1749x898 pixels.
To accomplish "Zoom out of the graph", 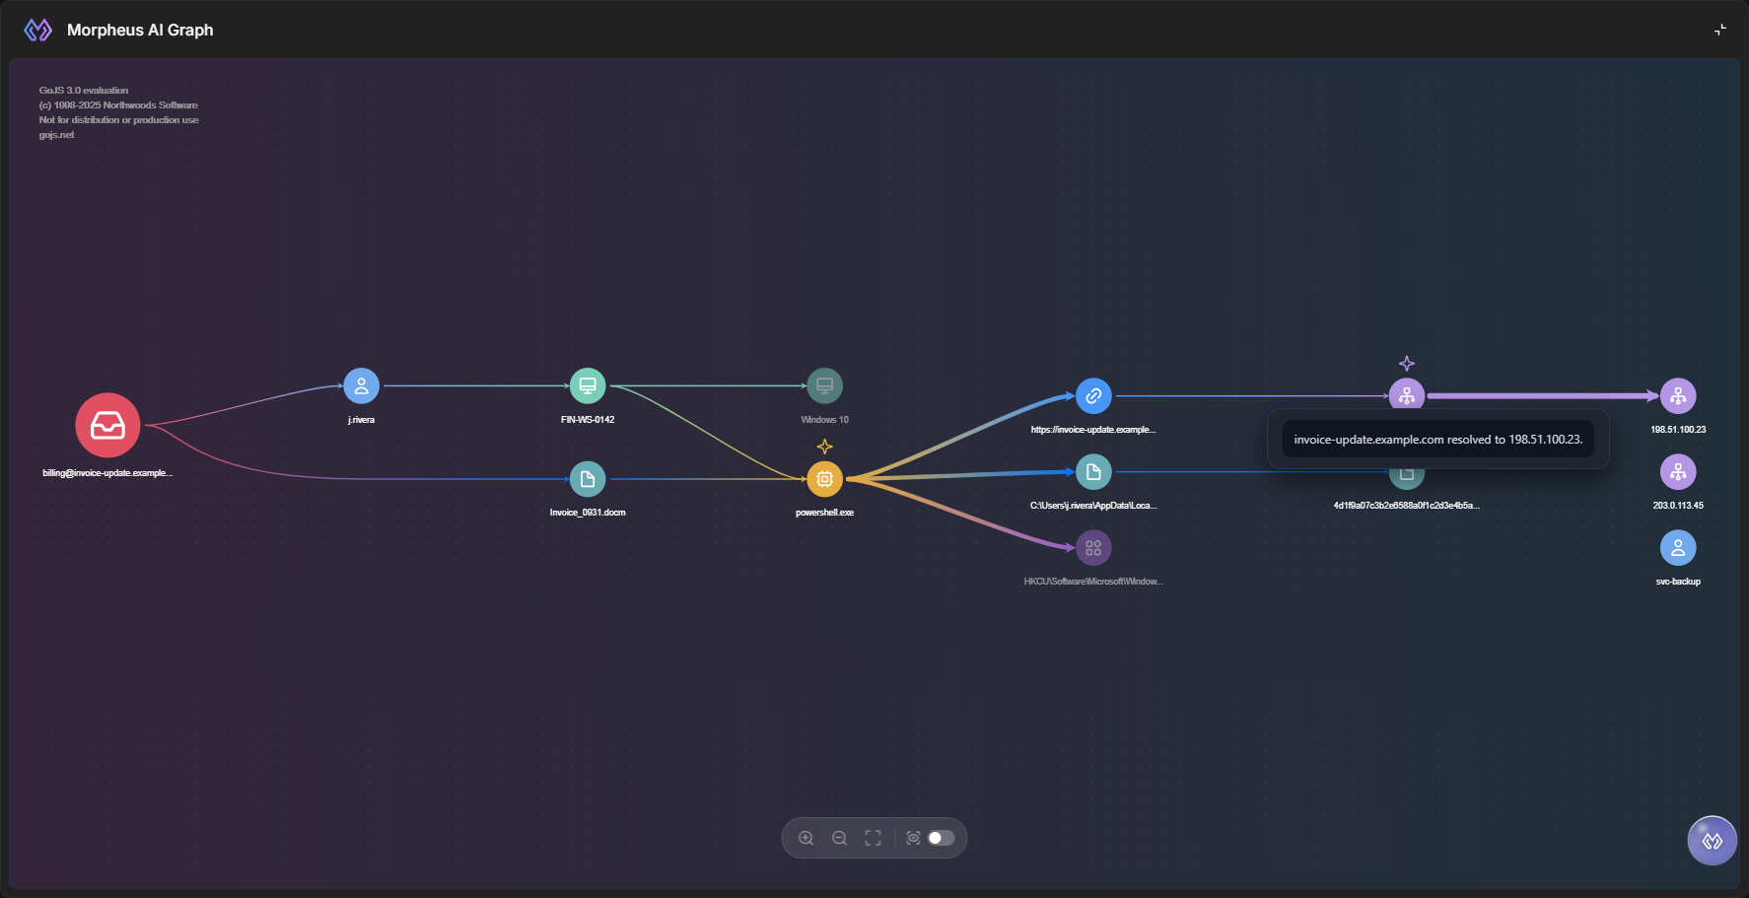I will point(840,838).
